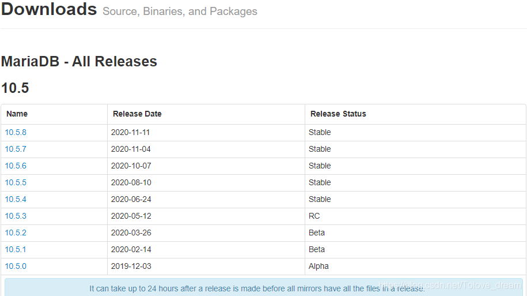The image size is (527, 296).
Task: Click the 10.5.6 version link
Action: click(16, 166)
